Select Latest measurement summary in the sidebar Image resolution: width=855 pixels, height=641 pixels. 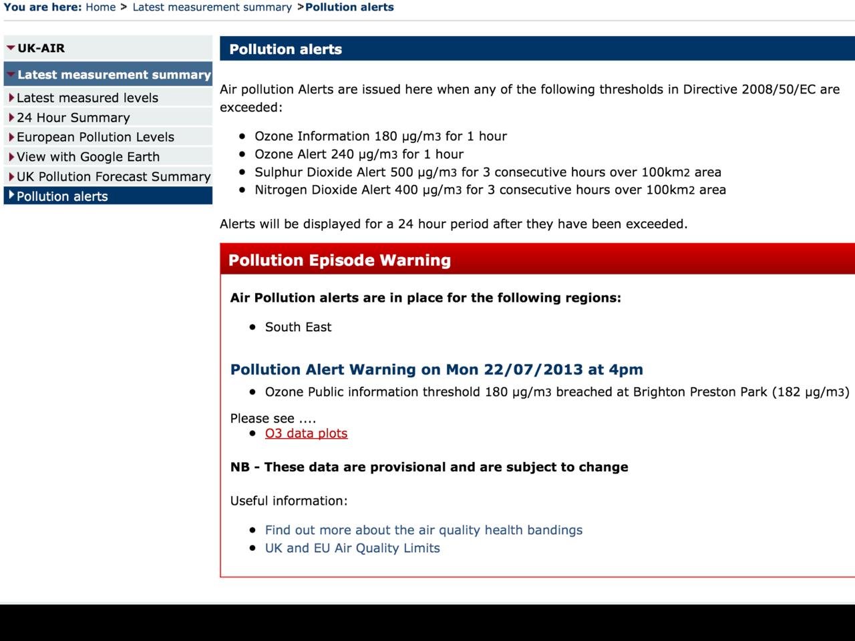[114, 75]
